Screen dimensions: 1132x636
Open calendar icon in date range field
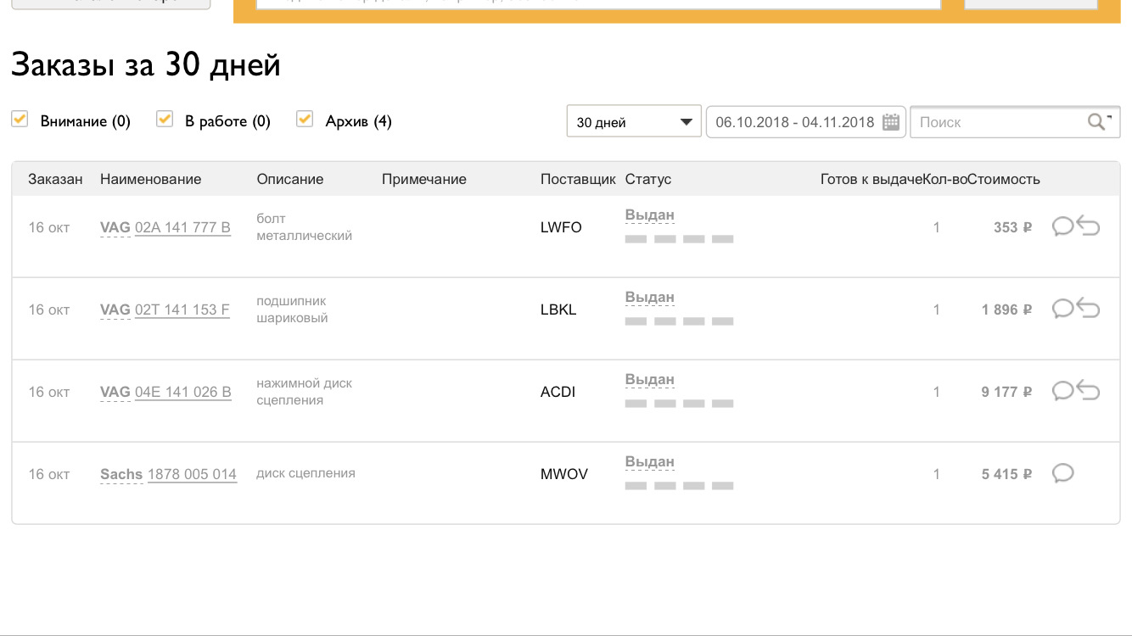pyautogui.click(x=890, y=122)
